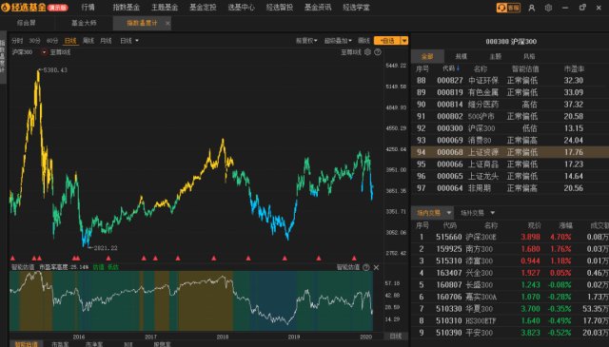Open the 日线 period dropdown
The width and height of the screenshot is (609, 347).
(129, 41)
